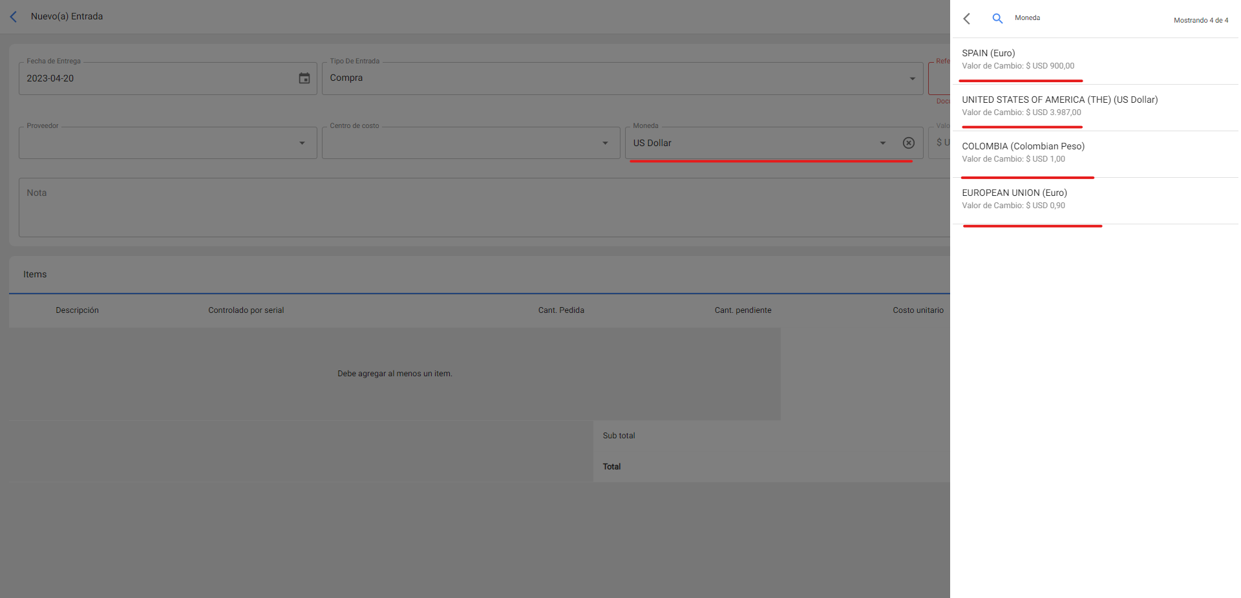Open the Moneda US Dollar dropdown arrow
The height and width of the screenshot is (598, 1241).
tap(882, 143)
